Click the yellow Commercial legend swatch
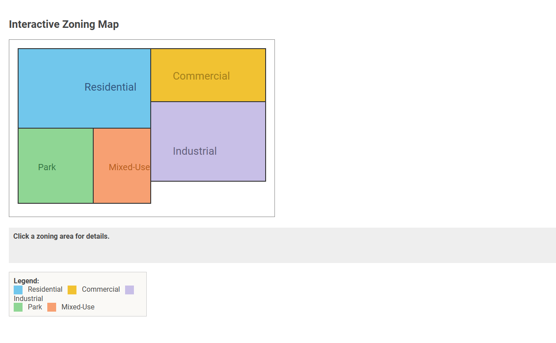This screenshot has width=556, height=343. pyautogui.click(x=72, y=290)
